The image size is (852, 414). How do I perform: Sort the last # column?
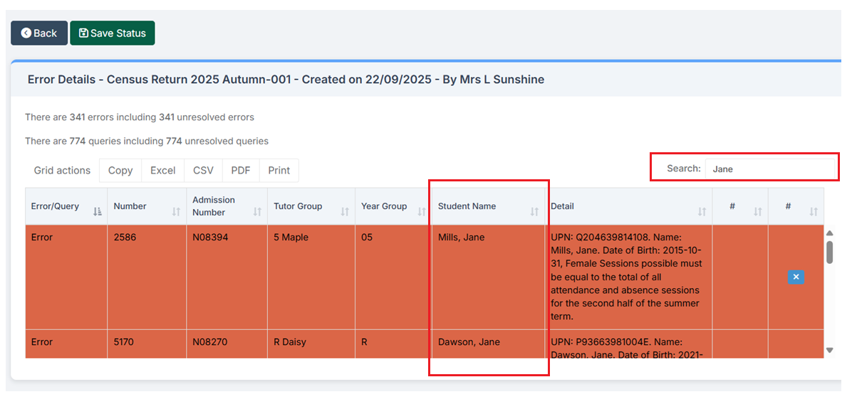coord(813,212)
